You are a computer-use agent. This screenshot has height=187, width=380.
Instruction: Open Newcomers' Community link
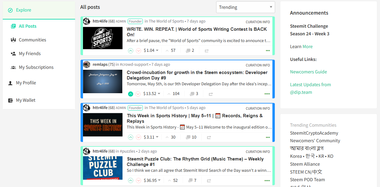coord(315,141)
